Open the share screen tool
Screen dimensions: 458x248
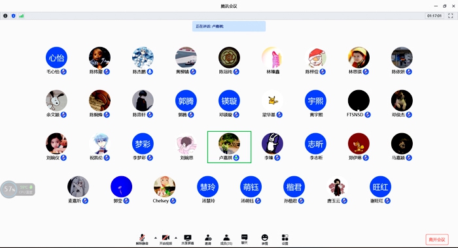[x=188, y=240]
